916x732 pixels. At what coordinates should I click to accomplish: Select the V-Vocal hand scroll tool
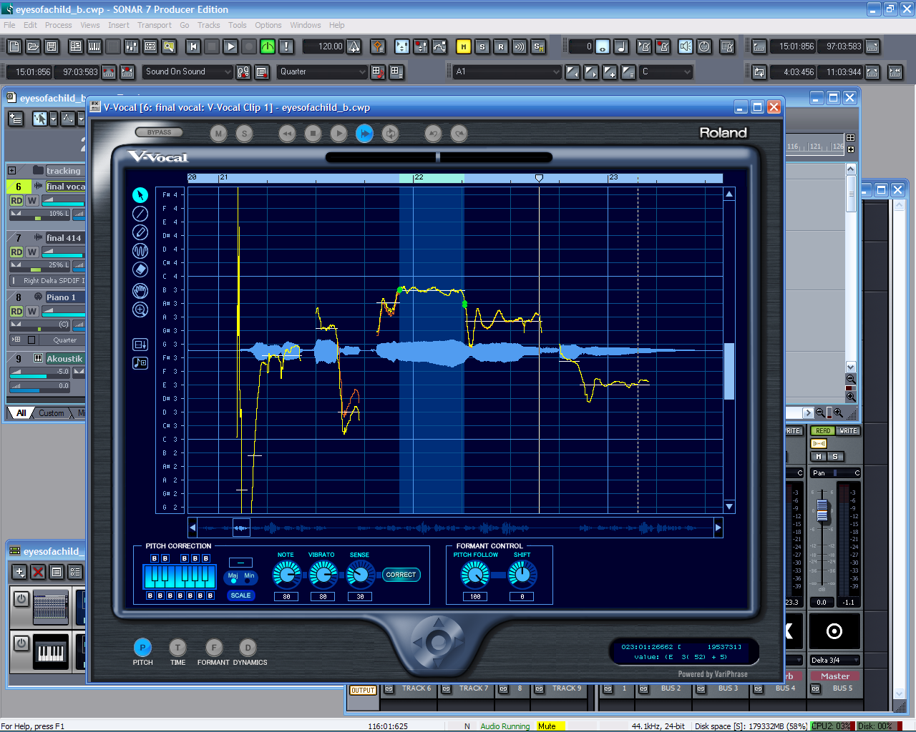(140, 291)
